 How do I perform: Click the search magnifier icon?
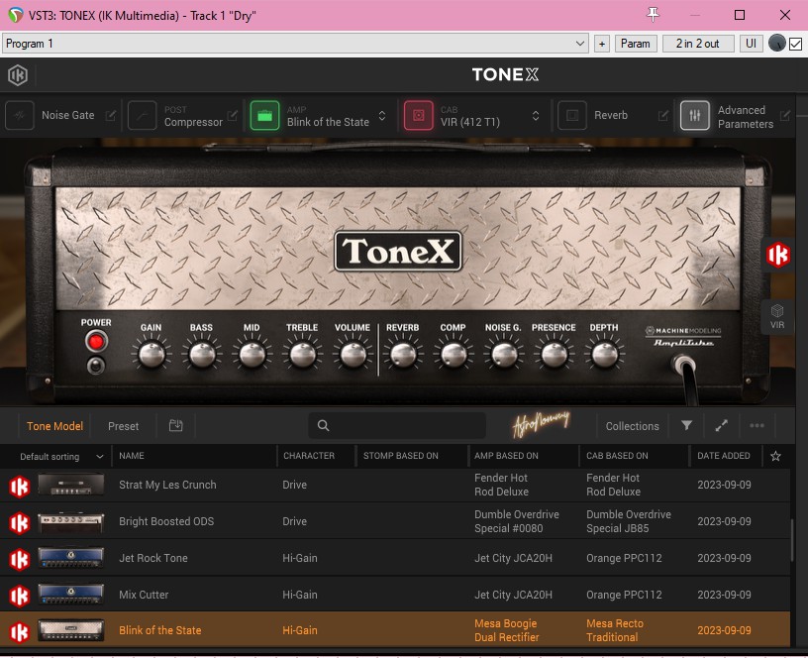pyautogui.click(x=323, y=425)
